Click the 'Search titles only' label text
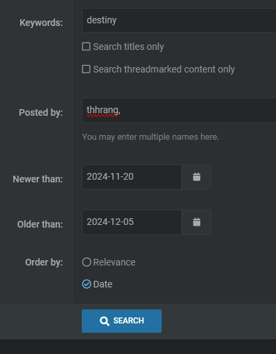This screenshot has width=276, height=354. (128, 47)
